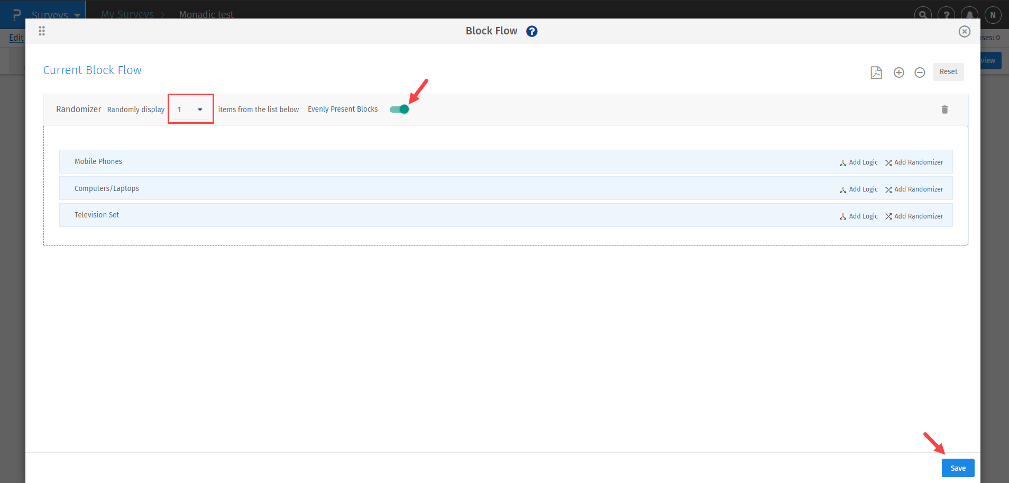
Task: Zoom out with the minus circle icon
Action: [920, 72]
